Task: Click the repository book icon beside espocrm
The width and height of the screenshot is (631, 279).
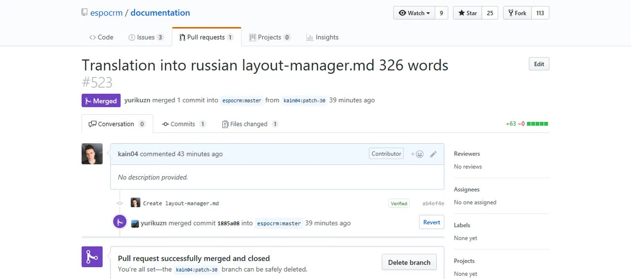Action: (x=84, y=13)
